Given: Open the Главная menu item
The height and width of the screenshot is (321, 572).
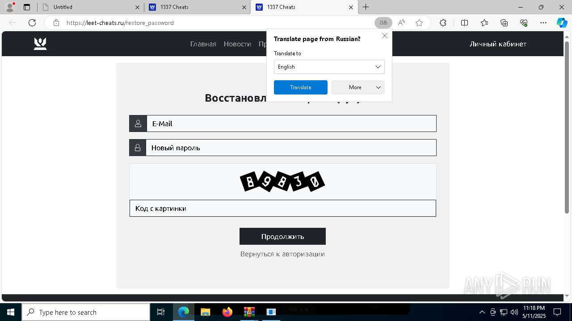Looking at the screenshot, I should pos(203,44).
